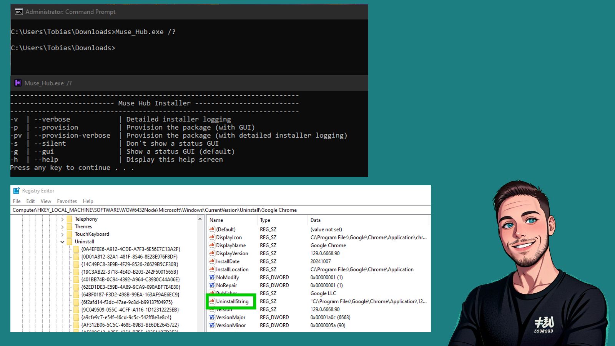Screen dimensions: 615x346
Task: Click the 'Press any key to continue' line
Action: [72, 168]
